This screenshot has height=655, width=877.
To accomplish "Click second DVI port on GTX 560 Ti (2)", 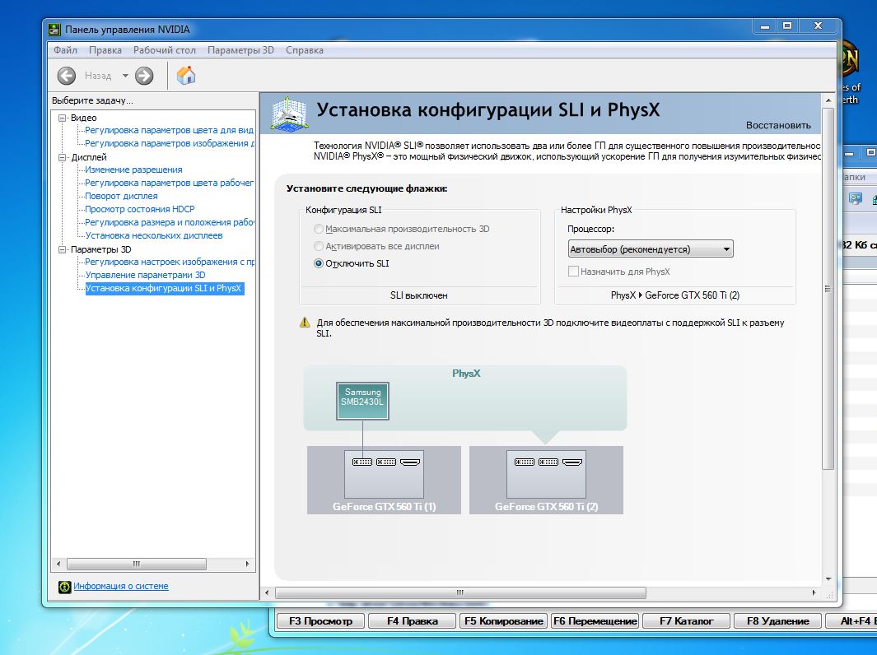I will coord(548,462).
